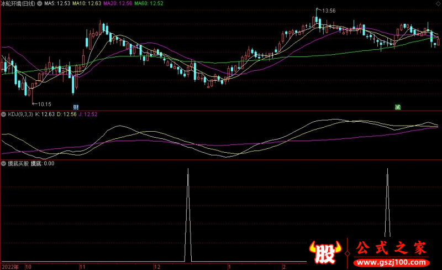Click the 摸底: 0.00 value
This screenshot has width=442, height=270.
point(43,164)
